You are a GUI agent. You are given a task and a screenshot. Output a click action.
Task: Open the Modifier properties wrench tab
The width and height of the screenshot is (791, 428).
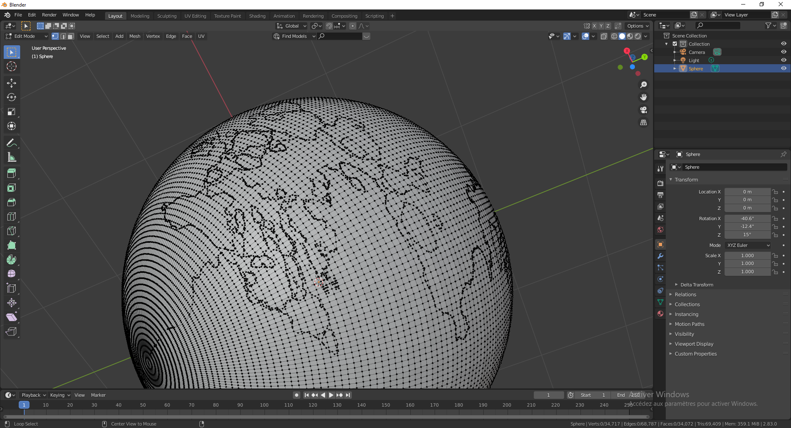tap(660, 256)
